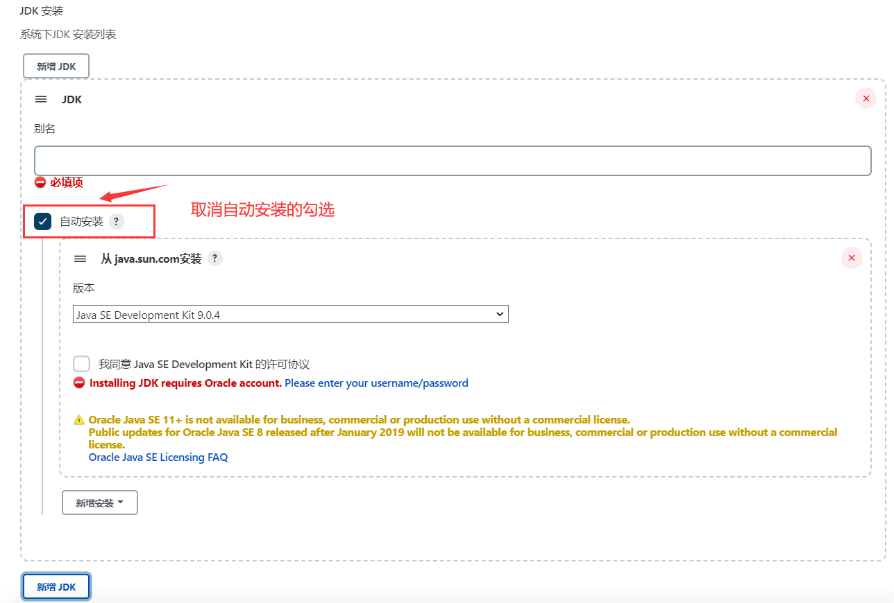Click the 我同意 Java SE Development Kit 的许可协议 label
The image size is (894, 603).
tap(204, 364)
